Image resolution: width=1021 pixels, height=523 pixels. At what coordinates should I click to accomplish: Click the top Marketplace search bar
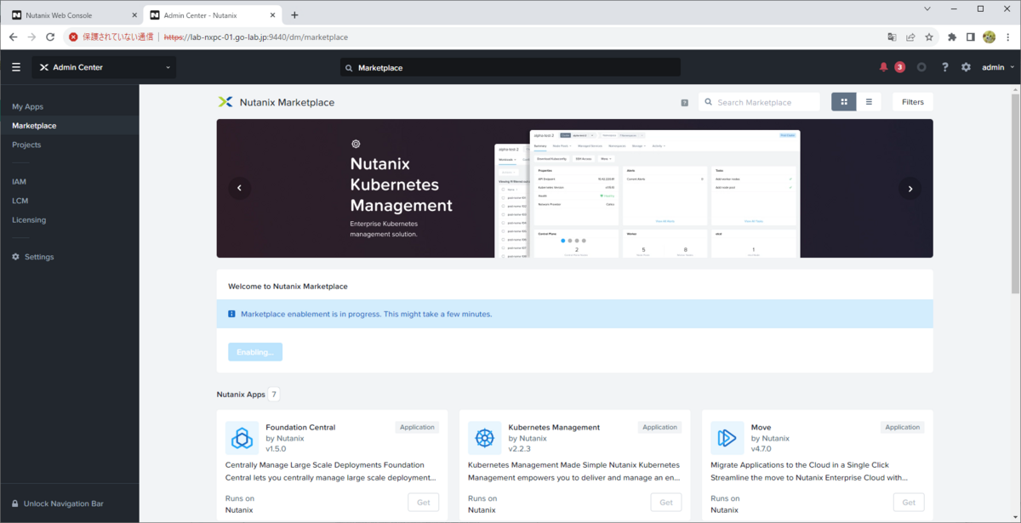pyautogui.click(x=510, y=67)
